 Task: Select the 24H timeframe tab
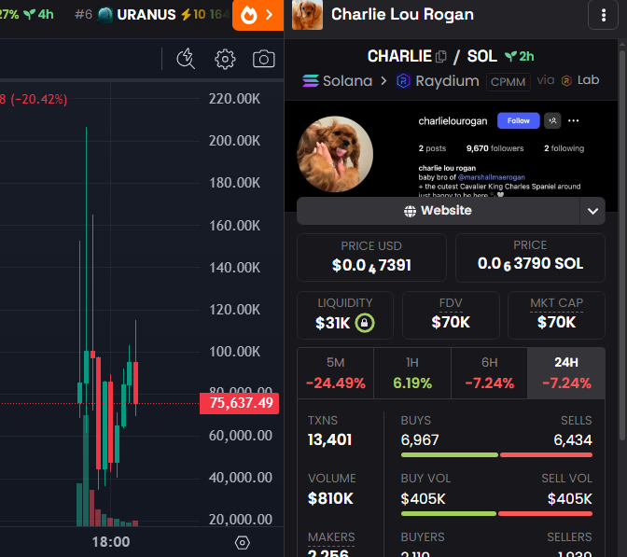pyautogui.click(x=566, y=373)
